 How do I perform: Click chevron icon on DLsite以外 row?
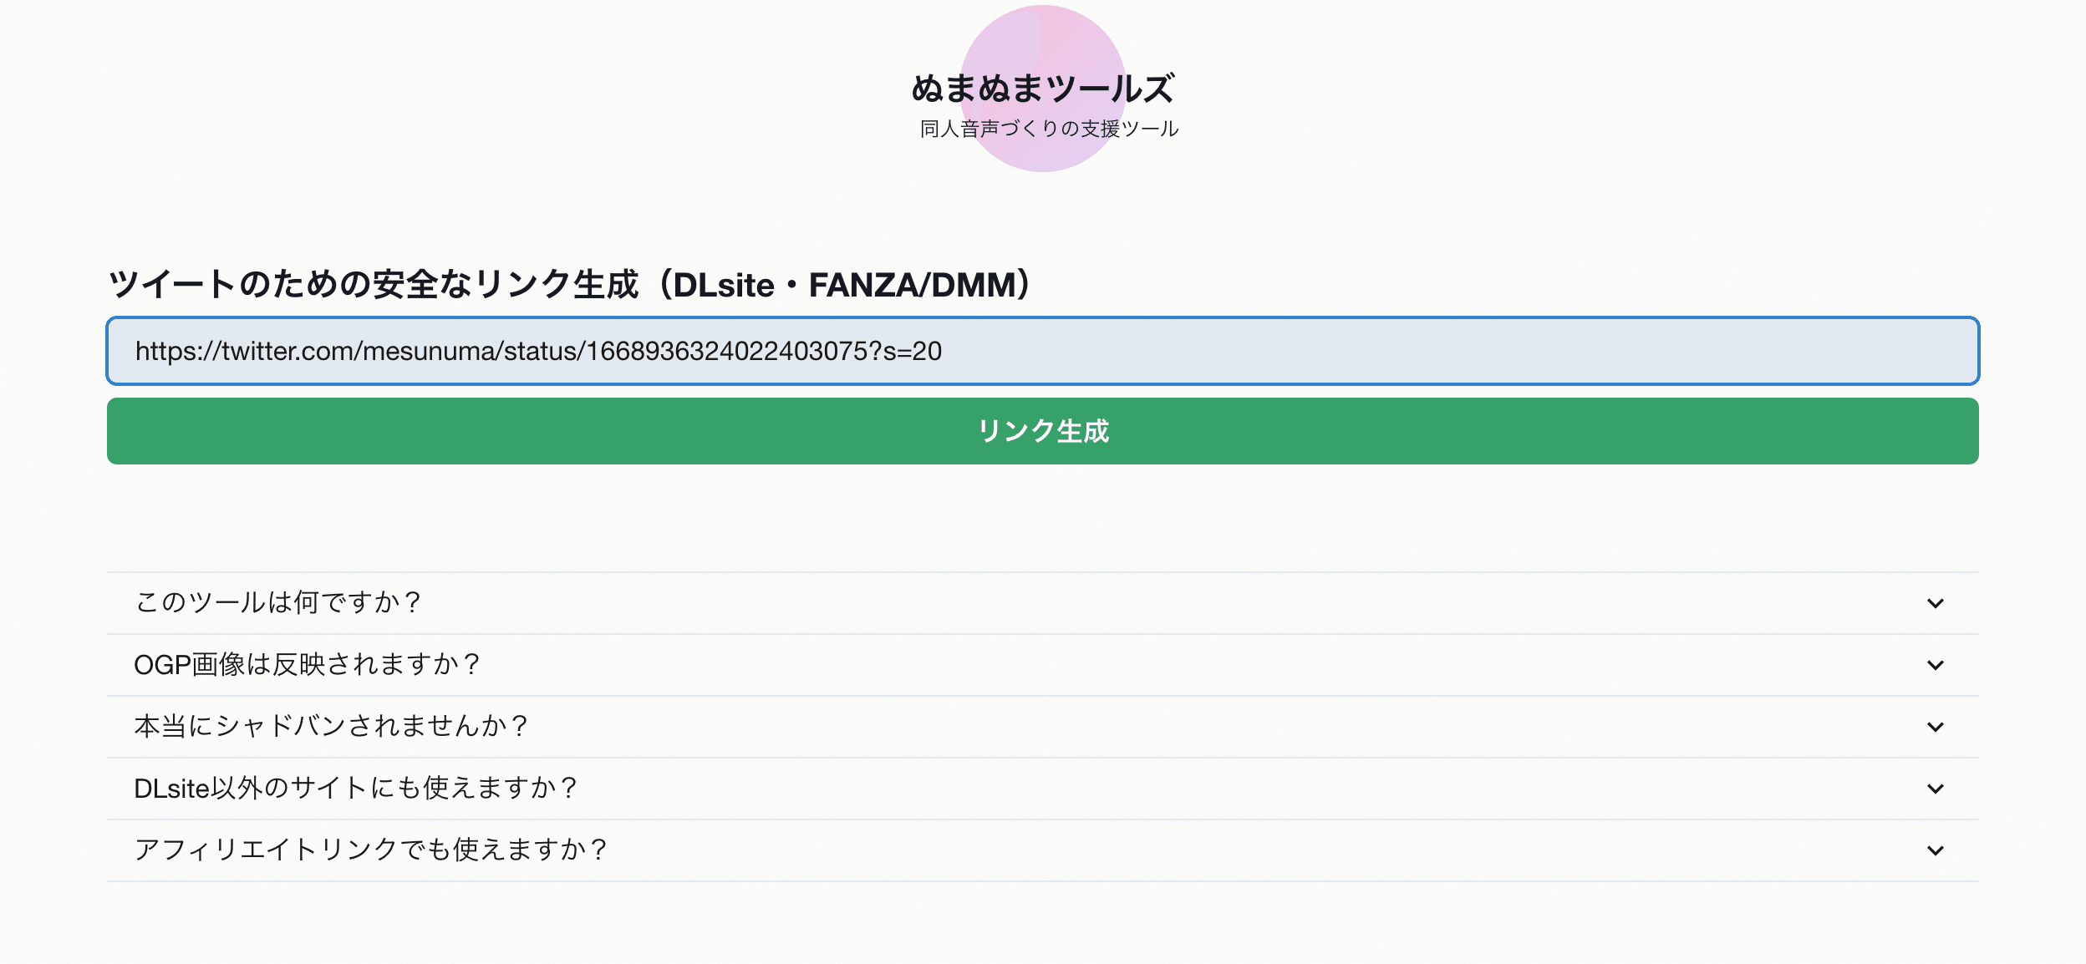tap(1935, 789)
